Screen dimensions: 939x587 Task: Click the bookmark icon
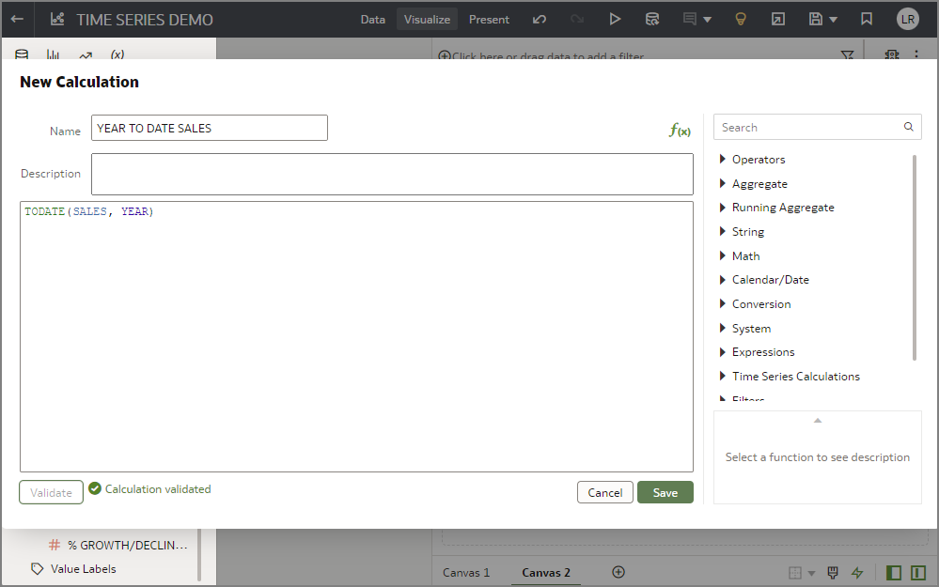click(867, 19)
